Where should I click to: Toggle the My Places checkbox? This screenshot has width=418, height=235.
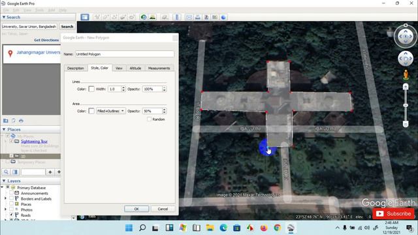coord(7,136)
